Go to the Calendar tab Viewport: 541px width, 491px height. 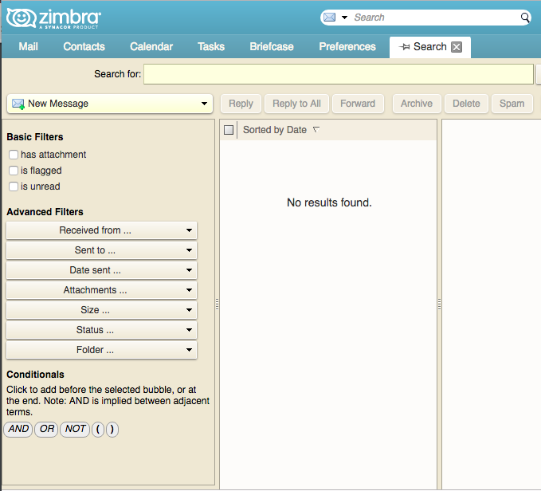click(x=151, y=46)
